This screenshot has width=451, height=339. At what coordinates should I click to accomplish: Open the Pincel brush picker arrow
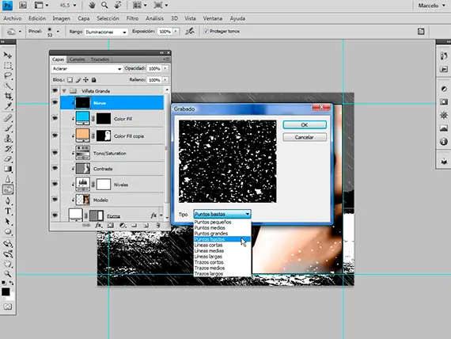pos(58,32)
